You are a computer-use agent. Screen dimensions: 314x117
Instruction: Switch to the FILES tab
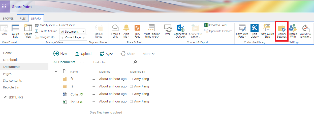point(22,19)
